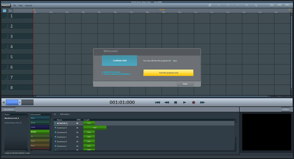Preview the Enomous C loop speaker icon
This screenshot has height=159, width=294.
click(x=55, y=137)
